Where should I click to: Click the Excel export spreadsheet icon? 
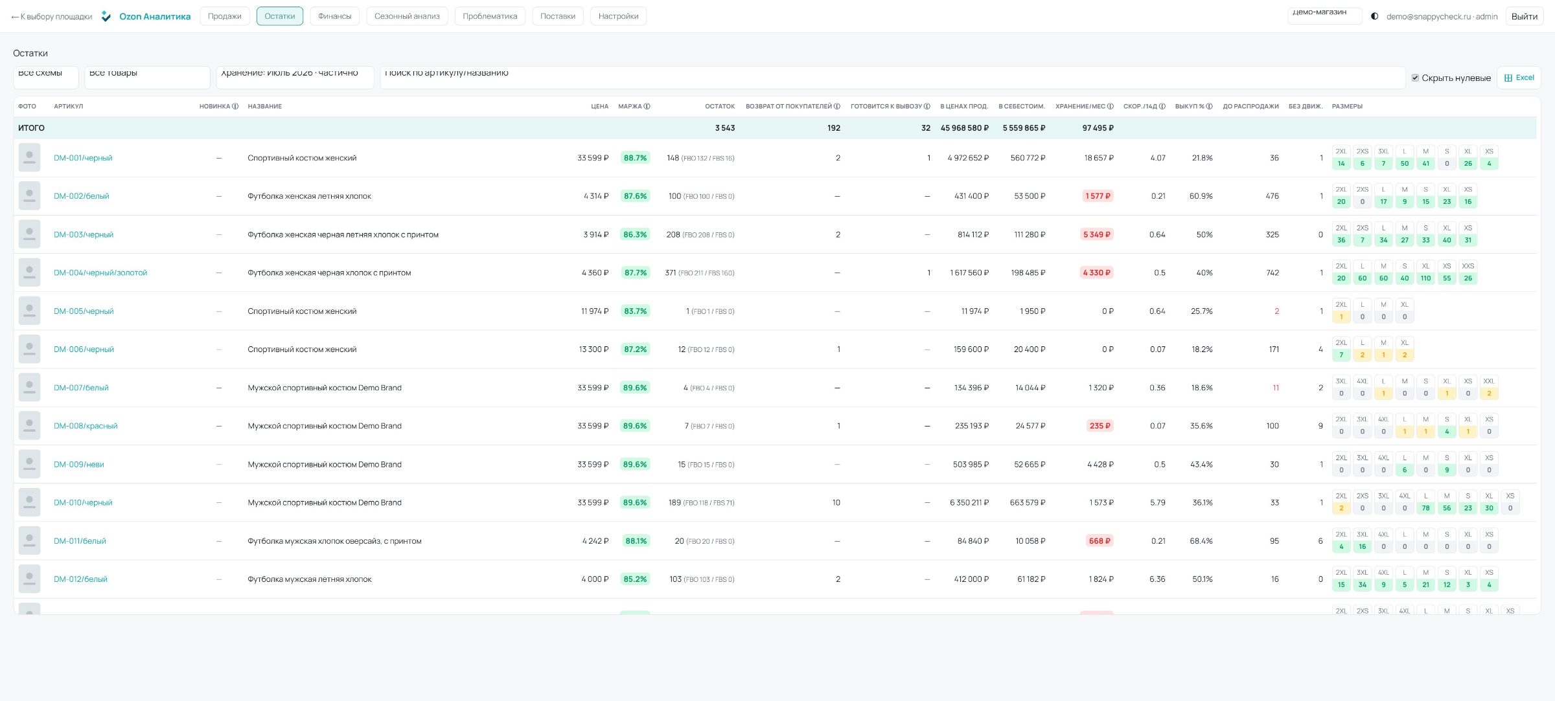pyautogui.click(x=1508, y=78)
